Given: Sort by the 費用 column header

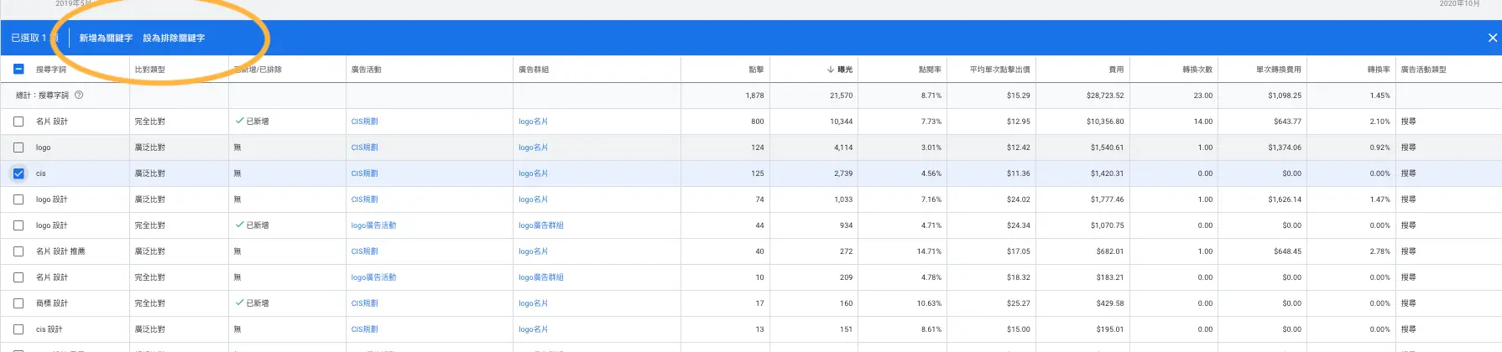Looking at the screenshot, I should tap(1116, 70).
